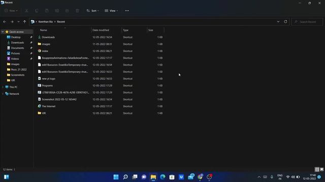Open the View dropdown menu

[x=111, y=11]
